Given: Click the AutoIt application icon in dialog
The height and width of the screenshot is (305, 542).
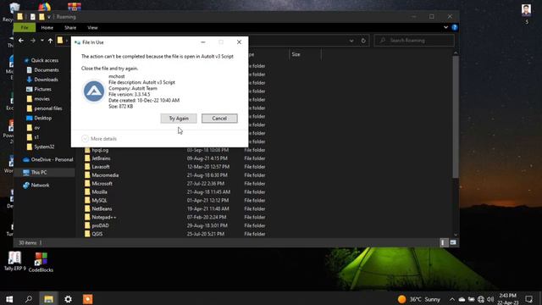Looking at the screenshot, I should 94,91.
